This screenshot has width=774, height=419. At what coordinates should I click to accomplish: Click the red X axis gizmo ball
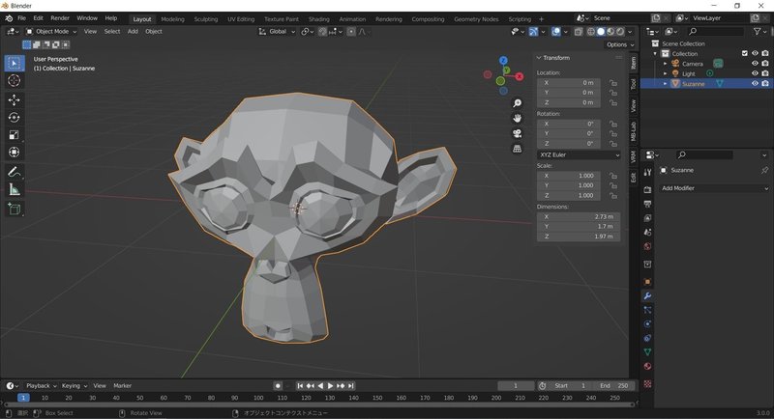coord(520,76)
